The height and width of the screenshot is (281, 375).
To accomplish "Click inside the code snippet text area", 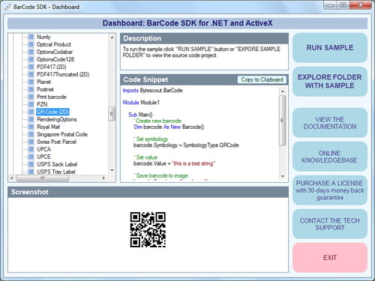I will [199, 133].
